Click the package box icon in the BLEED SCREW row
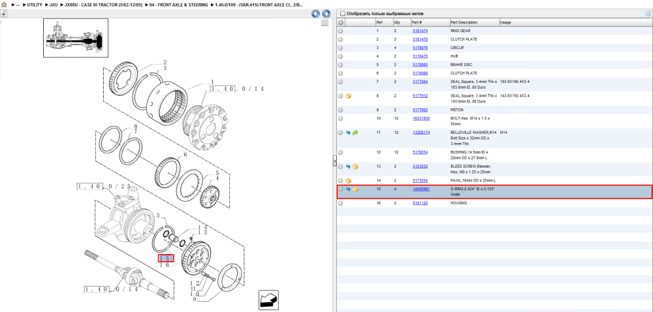Screen dimensions: 653x312 pyautogui.click(x=355, y=166)
